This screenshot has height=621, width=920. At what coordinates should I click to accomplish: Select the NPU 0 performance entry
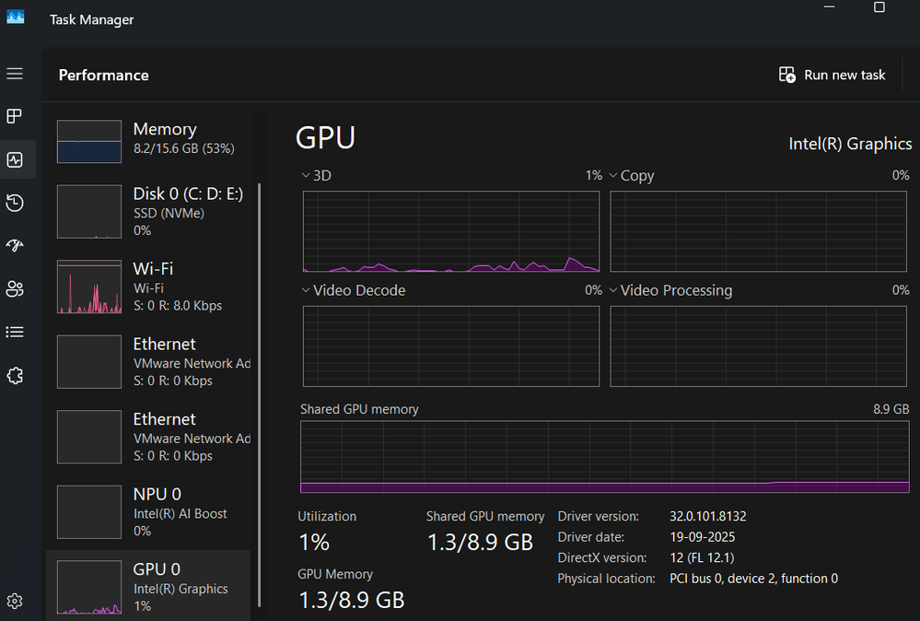coord(147,511)
